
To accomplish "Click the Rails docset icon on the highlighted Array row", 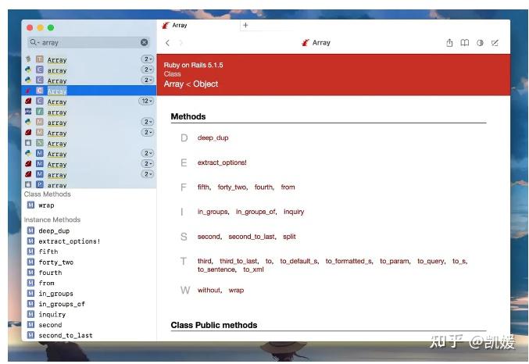I will point(28,91).
